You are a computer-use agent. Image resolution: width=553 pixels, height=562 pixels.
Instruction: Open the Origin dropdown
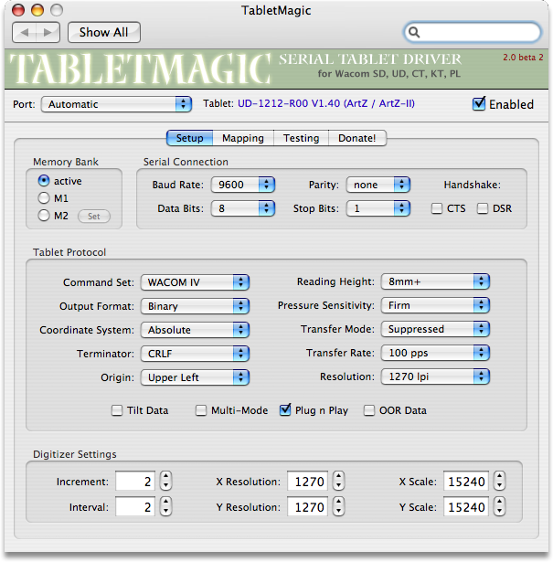pyautogui.click(x=195, y=377)
